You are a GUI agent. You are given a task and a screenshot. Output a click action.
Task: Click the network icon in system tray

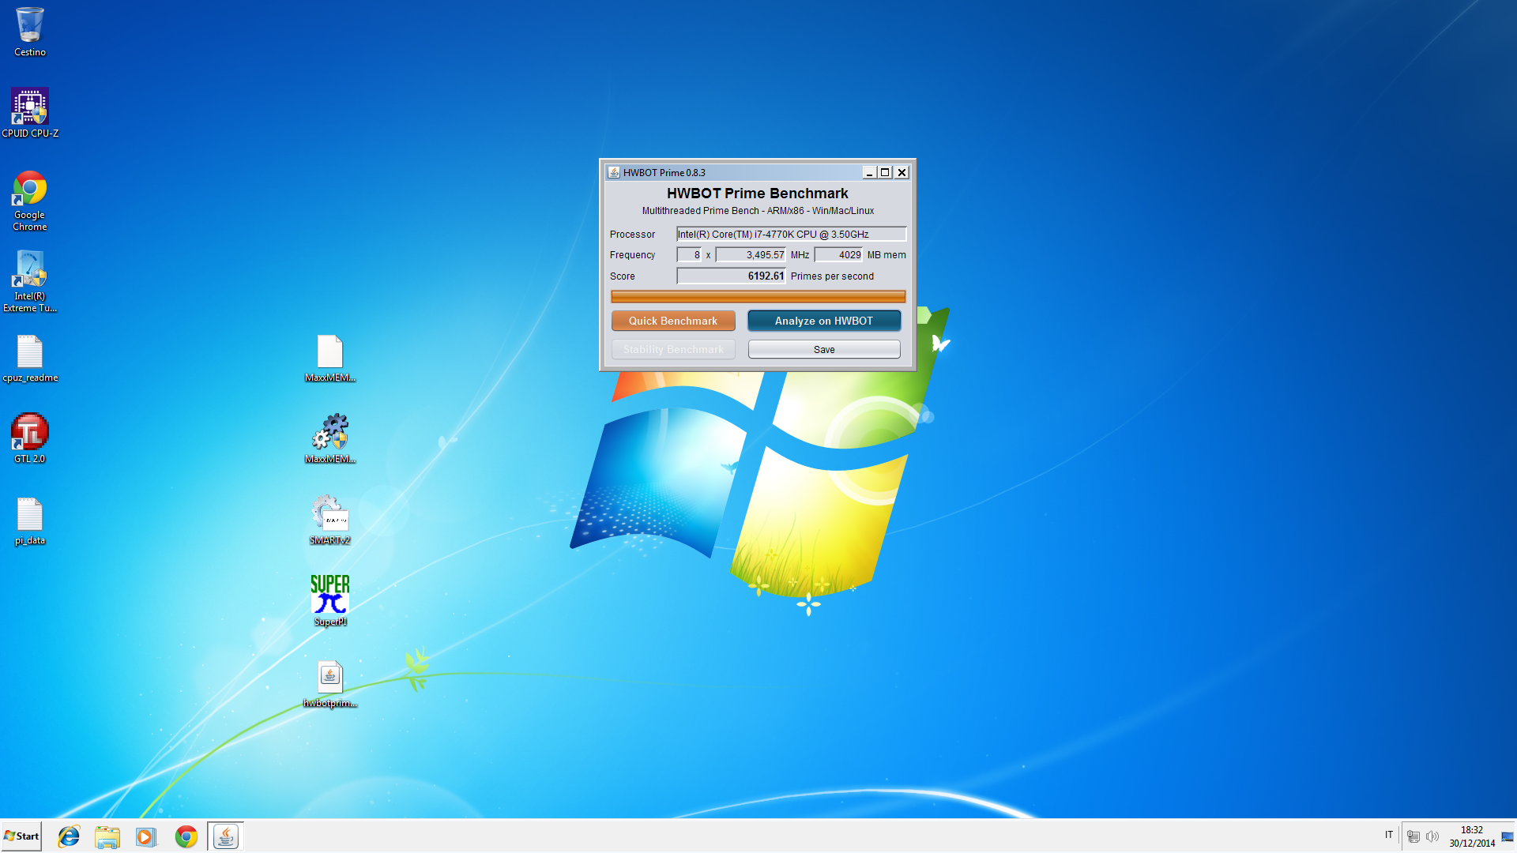click(x=1413, y=836)
